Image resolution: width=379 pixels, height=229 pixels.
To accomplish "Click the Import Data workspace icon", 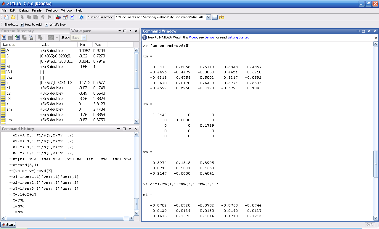I will point(17,38).
